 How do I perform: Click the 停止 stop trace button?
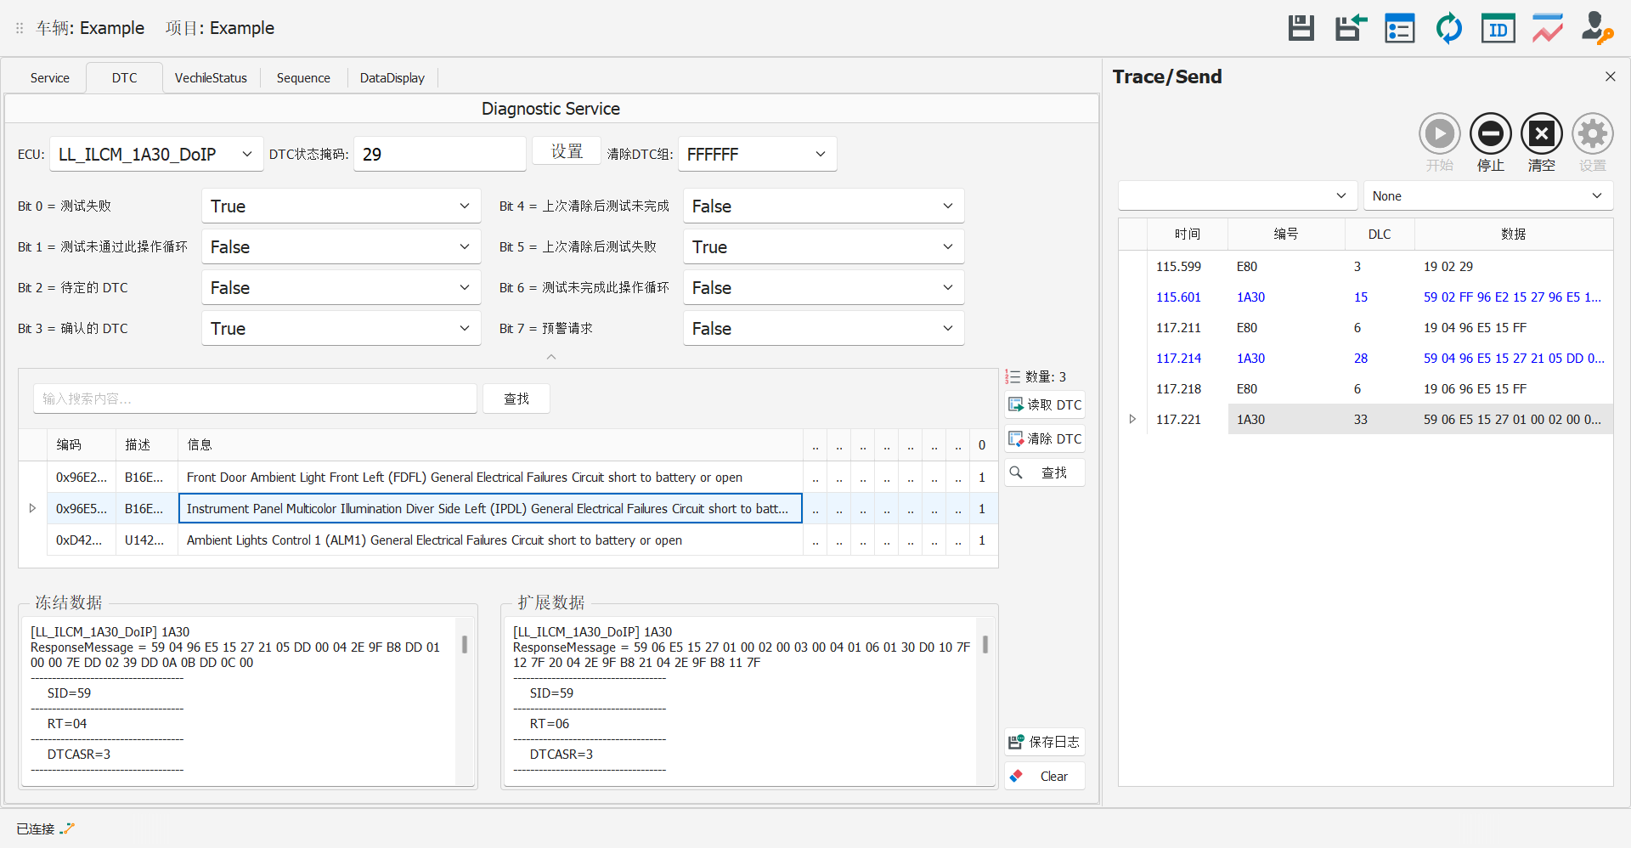click(x=1490, y=141)
